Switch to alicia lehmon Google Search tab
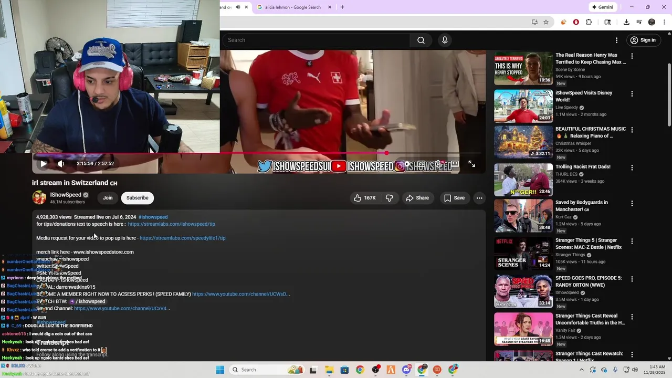 point(293,7)
